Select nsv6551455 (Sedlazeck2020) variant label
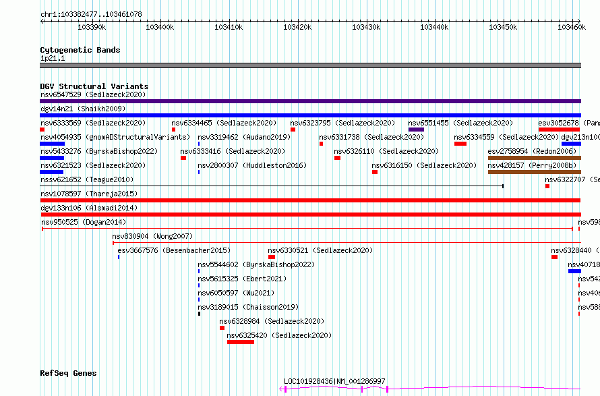The height and width of the screenshot is (396, 600). pos(460,123)
